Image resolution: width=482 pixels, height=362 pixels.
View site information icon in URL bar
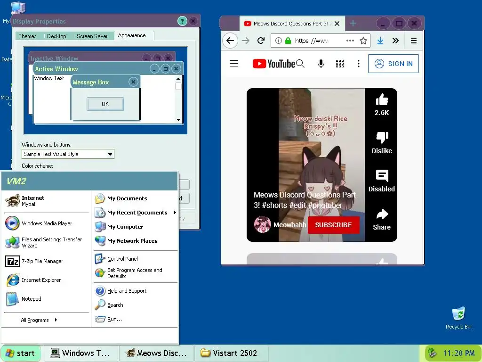[x=279, y=41]
